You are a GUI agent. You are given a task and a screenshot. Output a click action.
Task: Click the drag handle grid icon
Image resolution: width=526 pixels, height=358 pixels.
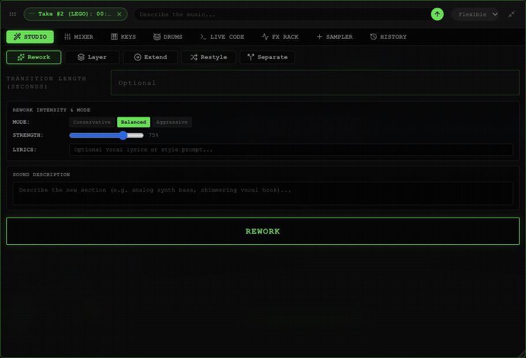[x=13, y=14]
